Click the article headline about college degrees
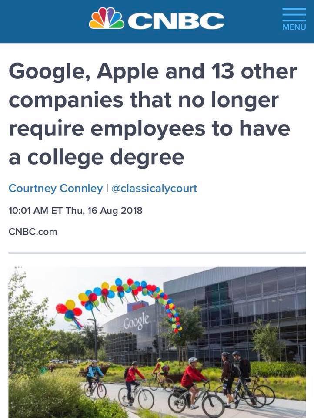 point(152,114)
